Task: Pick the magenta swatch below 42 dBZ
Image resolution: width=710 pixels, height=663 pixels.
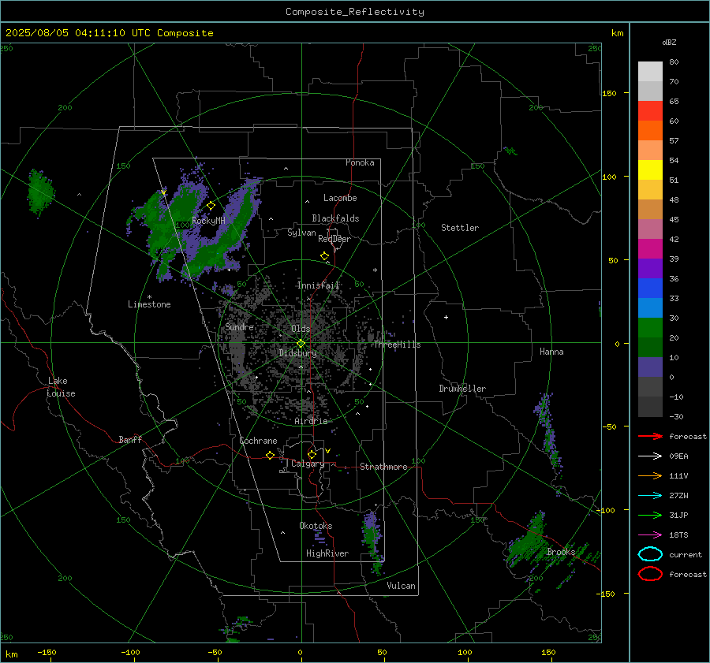Action: (650, 248)
